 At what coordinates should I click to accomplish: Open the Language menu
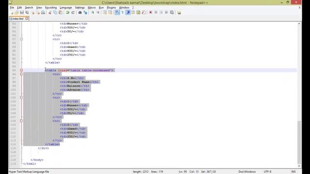coord(66,8)
